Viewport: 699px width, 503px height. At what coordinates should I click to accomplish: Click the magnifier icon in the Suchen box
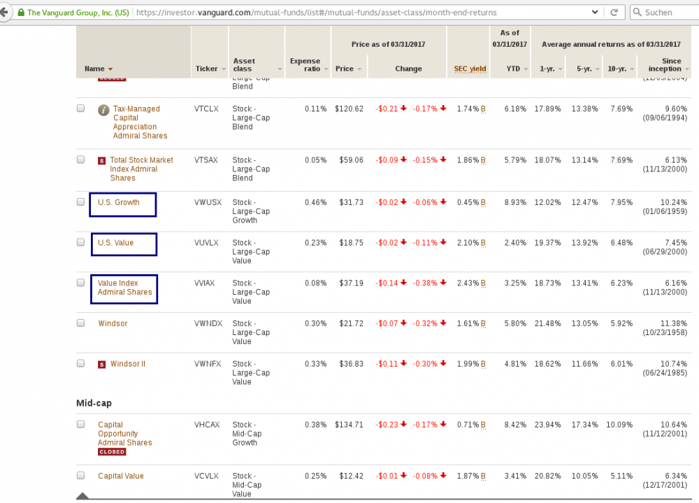pyautogui.click(x=638, y=12)
